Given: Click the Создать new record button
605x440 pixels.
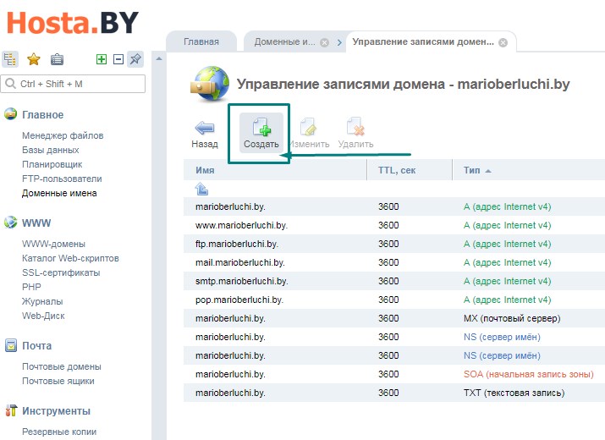Looking at the screenshot, I should (261, 133).
